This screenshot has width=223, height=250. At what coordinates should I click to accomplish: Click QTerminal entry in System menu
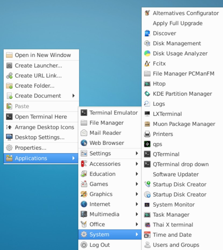[x=182, y=154]
